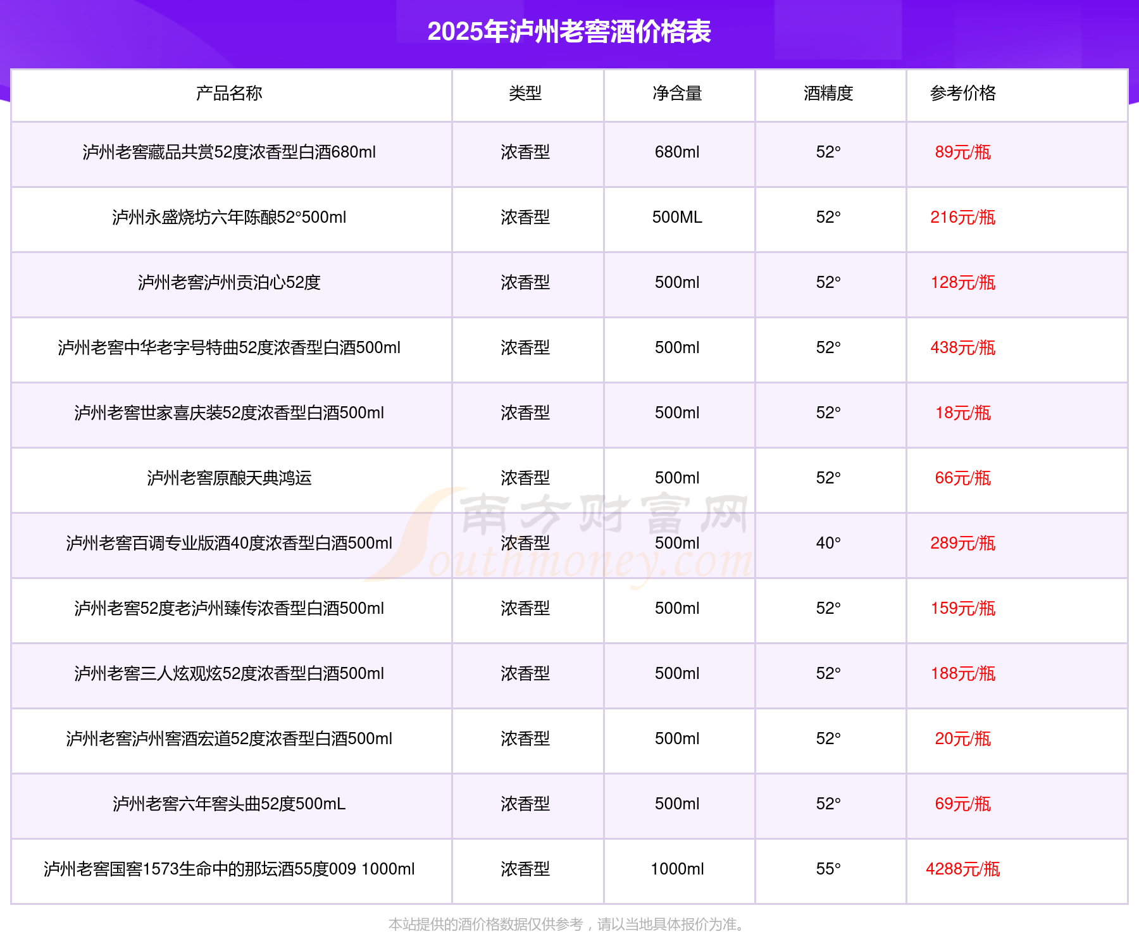Click the 4288元/瓶 price
The image size is (1139, 934).
(962, 869)
